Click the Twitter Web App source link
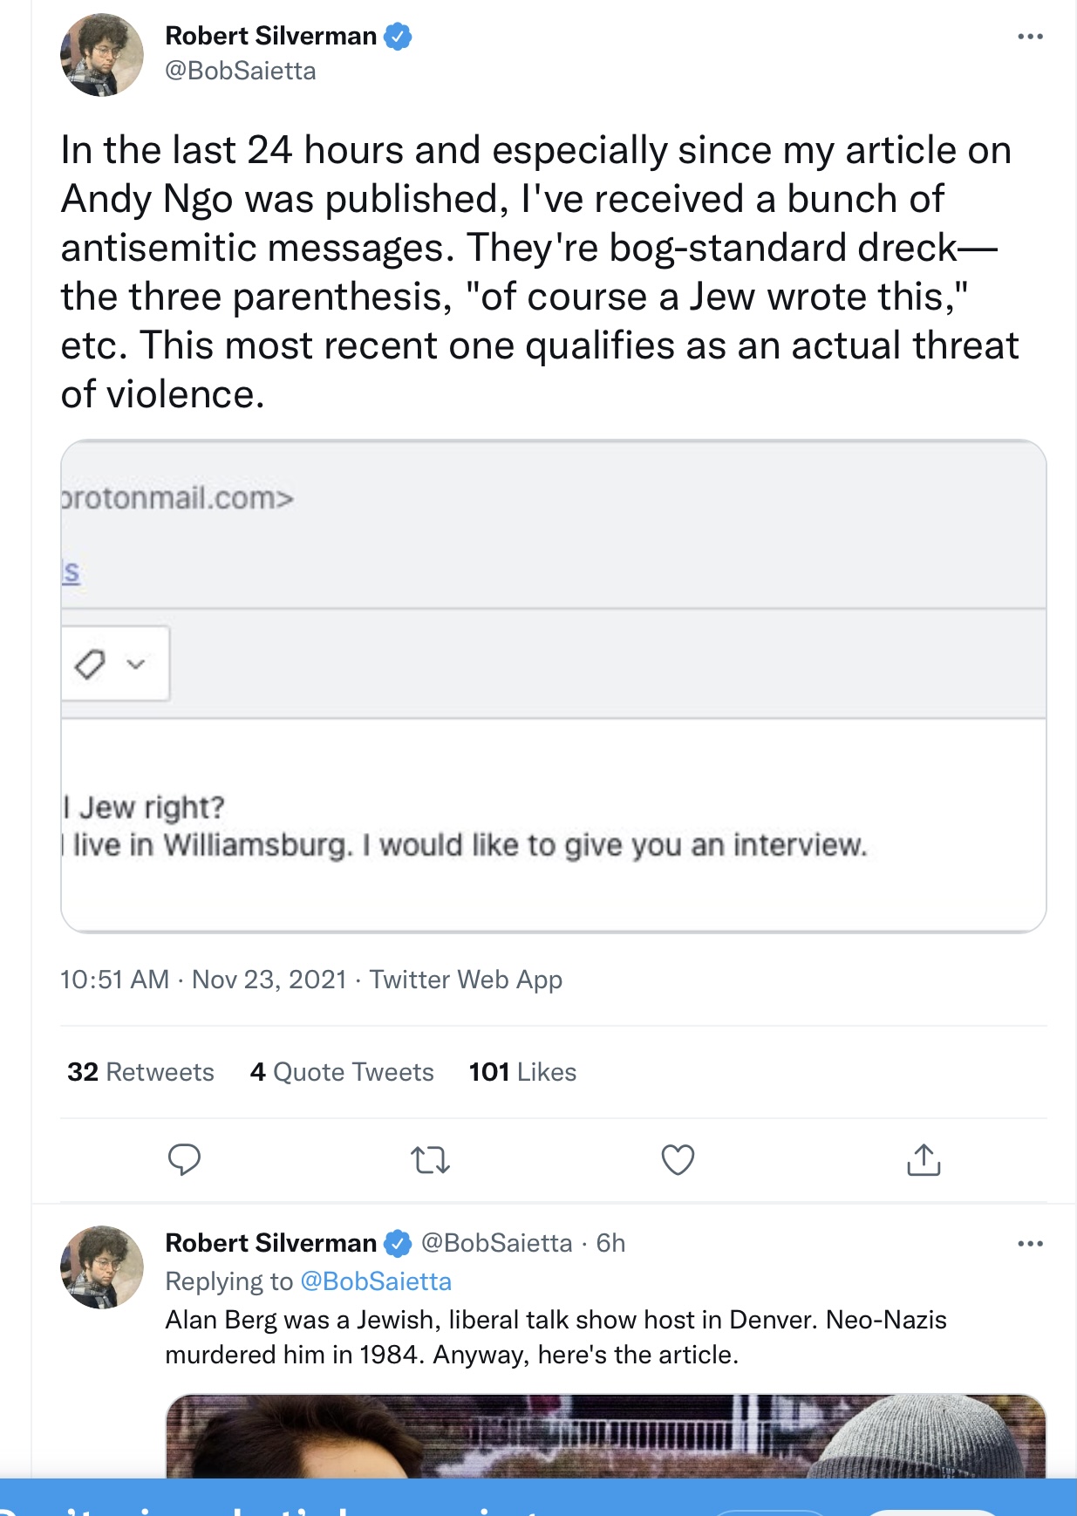 [466, 980]
